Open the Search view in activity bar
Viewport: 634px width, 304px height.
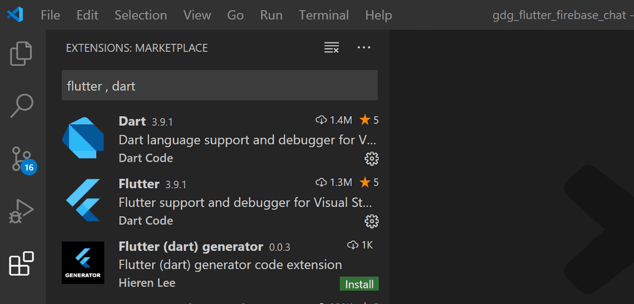click(x=21, y=106)
